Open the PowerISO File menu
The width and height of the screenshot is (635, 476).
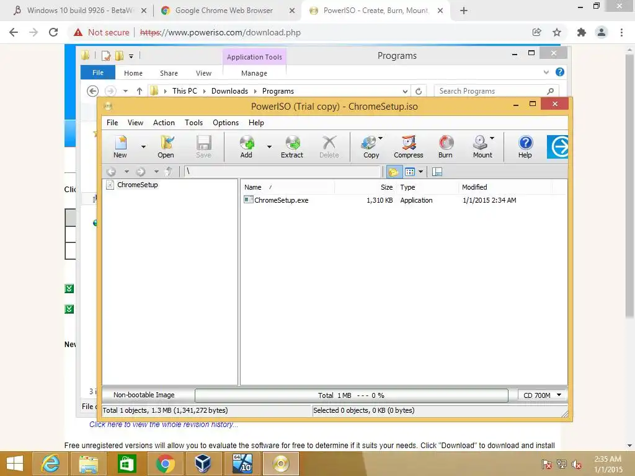[x=112, y=123]
